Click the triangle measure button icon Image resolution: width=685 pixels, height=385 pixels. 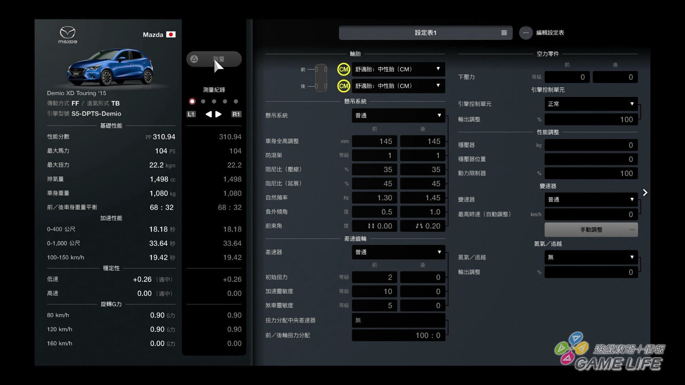[194, 59]
